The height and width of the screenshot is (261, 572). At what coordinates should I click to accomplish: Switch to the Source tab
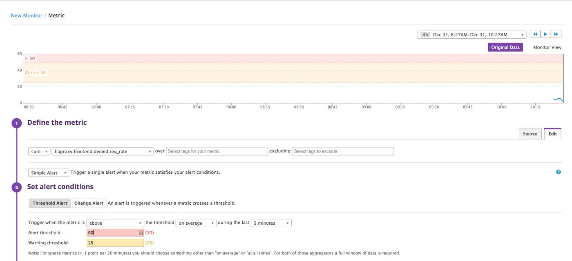[x=530, y=133]
